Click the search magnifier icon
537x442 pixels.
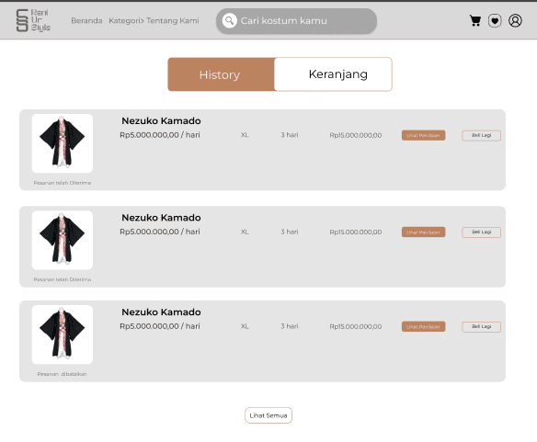[x=230, y=21]
